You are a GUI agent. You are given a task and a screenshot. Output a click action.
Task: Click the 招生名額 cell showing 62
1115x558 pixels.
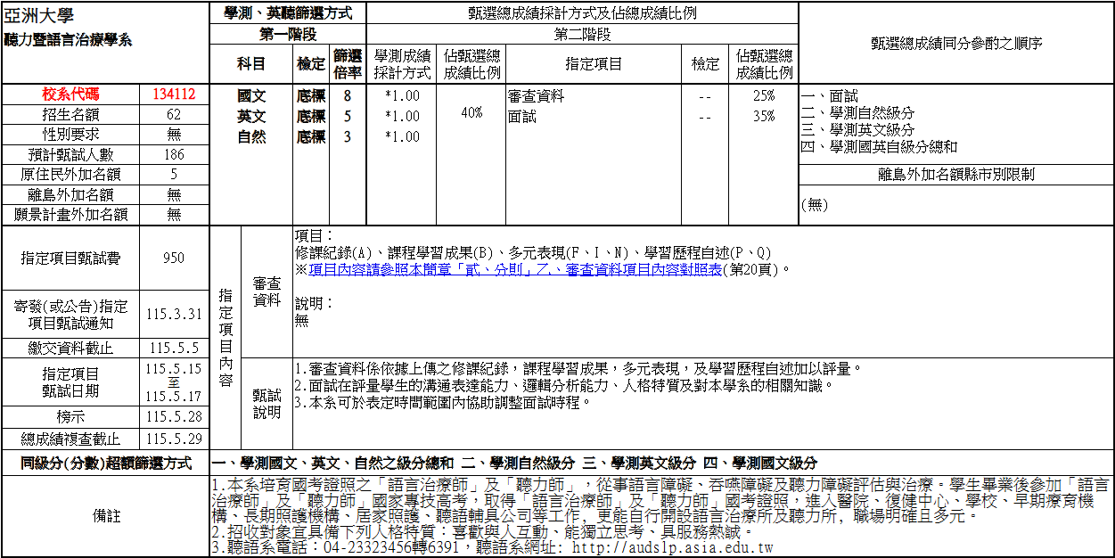(x=175, y=115)
